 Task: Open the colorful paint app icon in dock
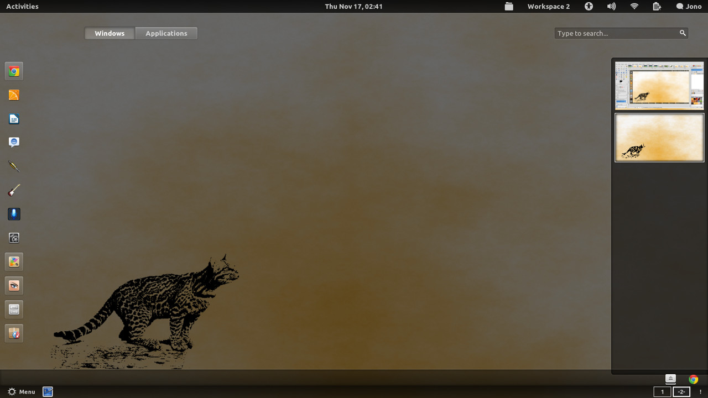coord(14,261)
